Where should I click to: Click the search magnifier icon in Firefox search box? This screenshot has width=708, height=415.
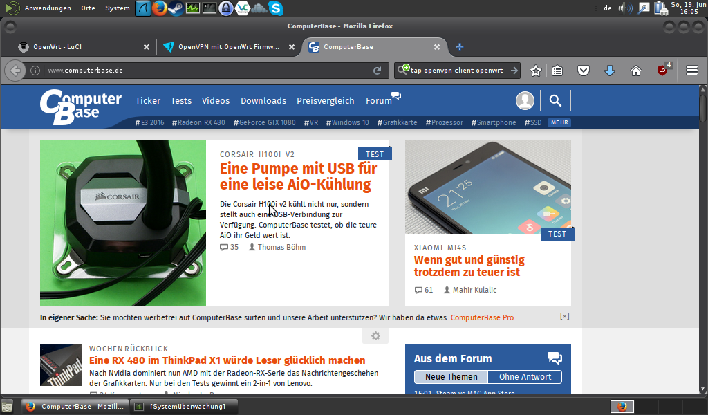(403, 70)
